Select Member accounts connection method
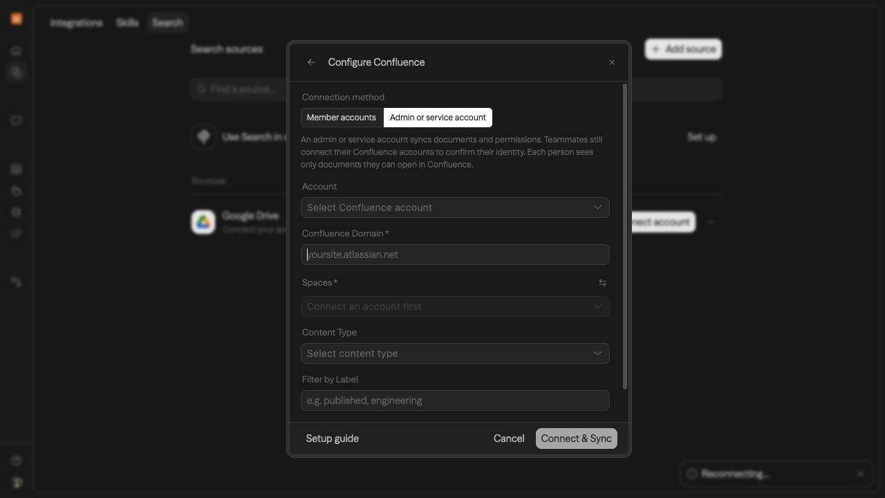Screen dimensions: 885x498 342,118
